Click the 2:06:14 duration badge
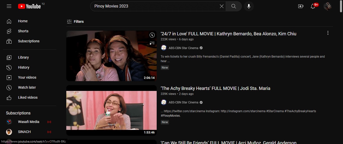343x144 pixels. [149, 78]
